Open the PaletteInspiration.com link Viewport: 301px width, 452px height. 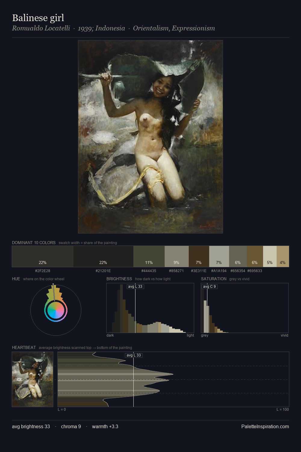(x=265, y=426)
